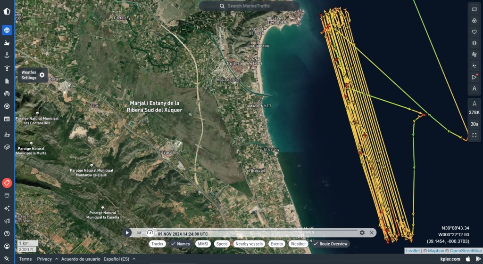Open Weather Settings gear
The height and width of the screenshot is (264, 483).
tap(42, 75)
